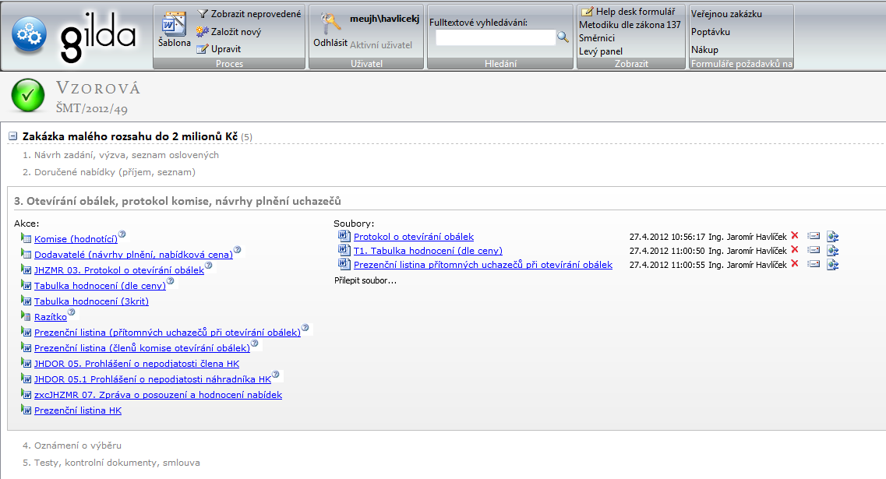Click Přilepit soubor… to attach file

[365, 280]
